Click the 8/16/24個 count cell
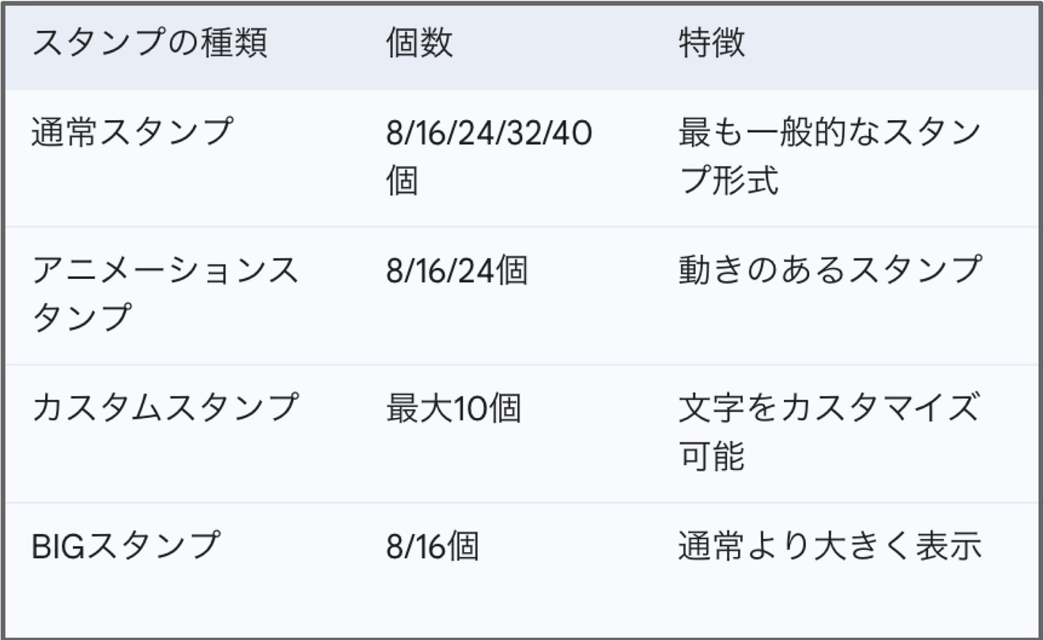The height and width of the screenshot is (640, 1044). [x=456, y=271]
